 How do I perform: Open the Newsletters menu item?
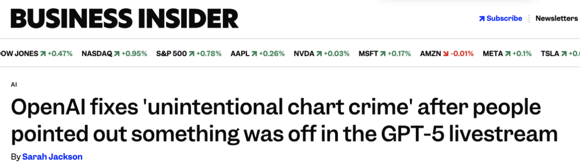(x=557, y=18)
